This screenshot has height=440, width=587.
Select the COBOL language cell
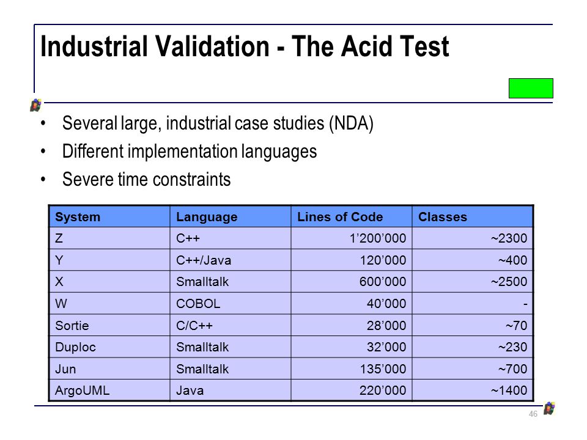tap(231, 304)
